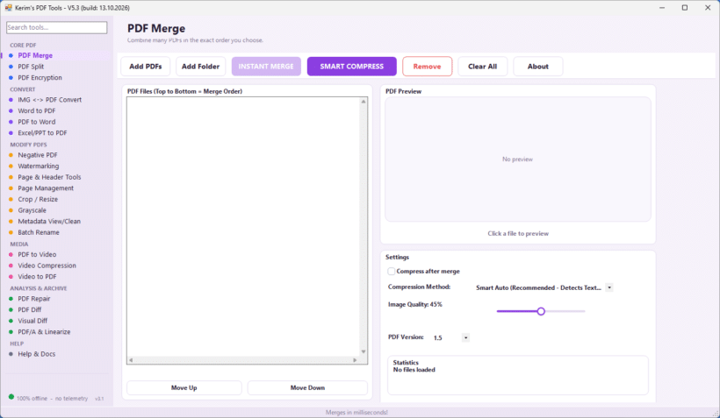Focus the Search tools input field
Image resolution: width=720 pixels, height=418 pixels.
point(57,27)
